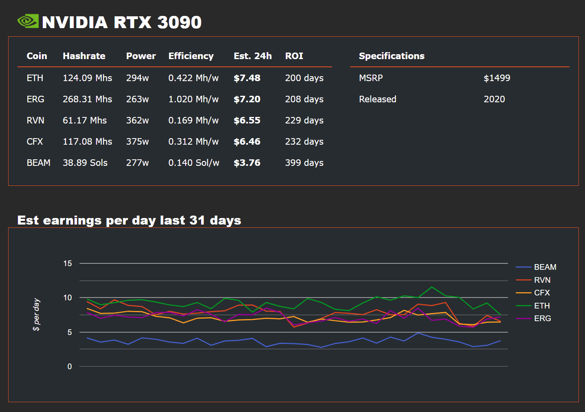
Task: Click the y-axis value 5
Action: click(70, 332)
